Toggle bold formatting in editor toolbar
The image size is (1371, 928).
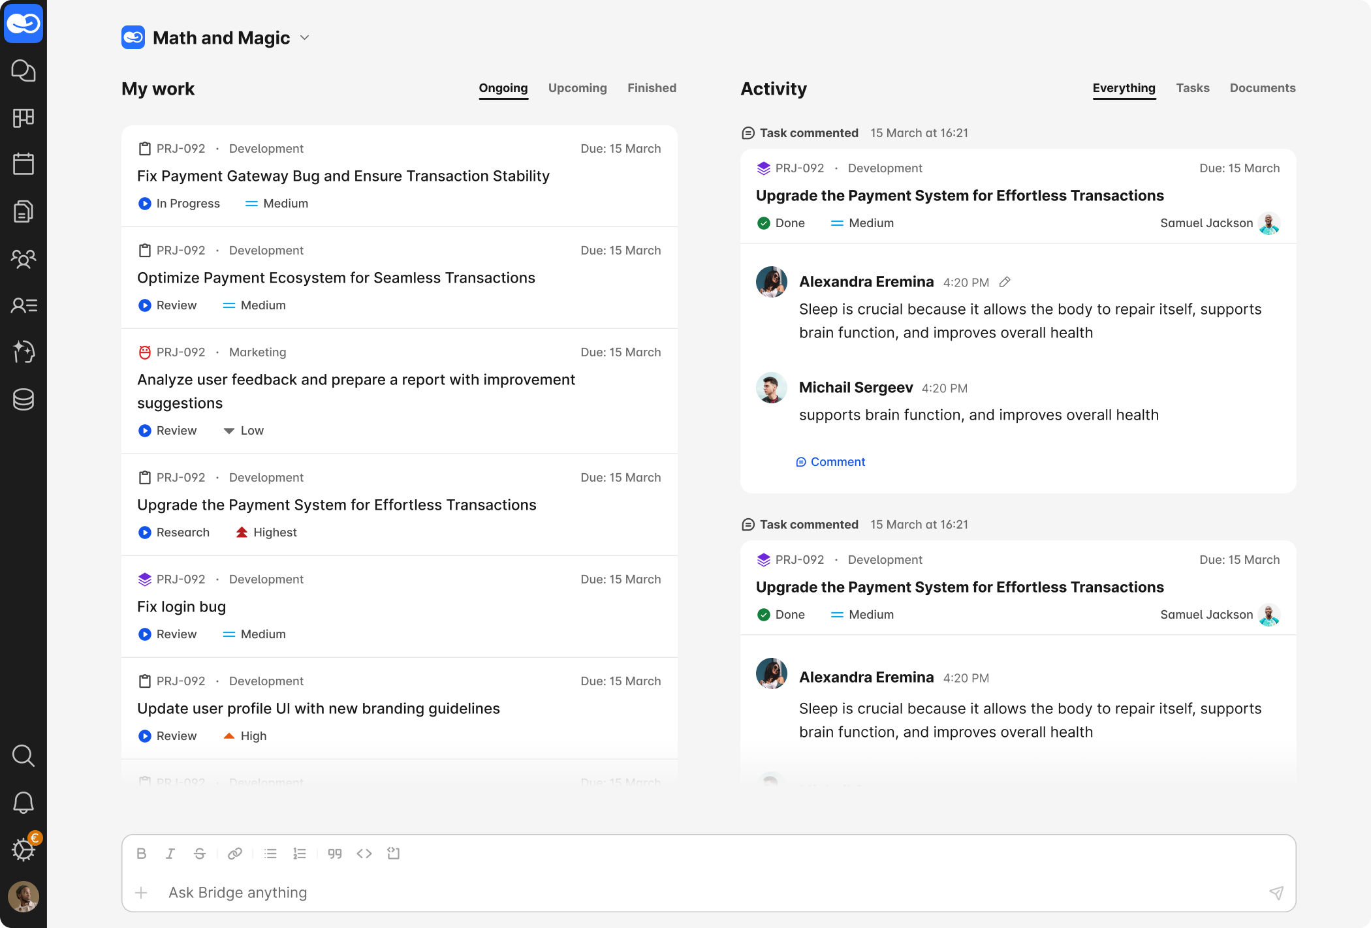141,854
